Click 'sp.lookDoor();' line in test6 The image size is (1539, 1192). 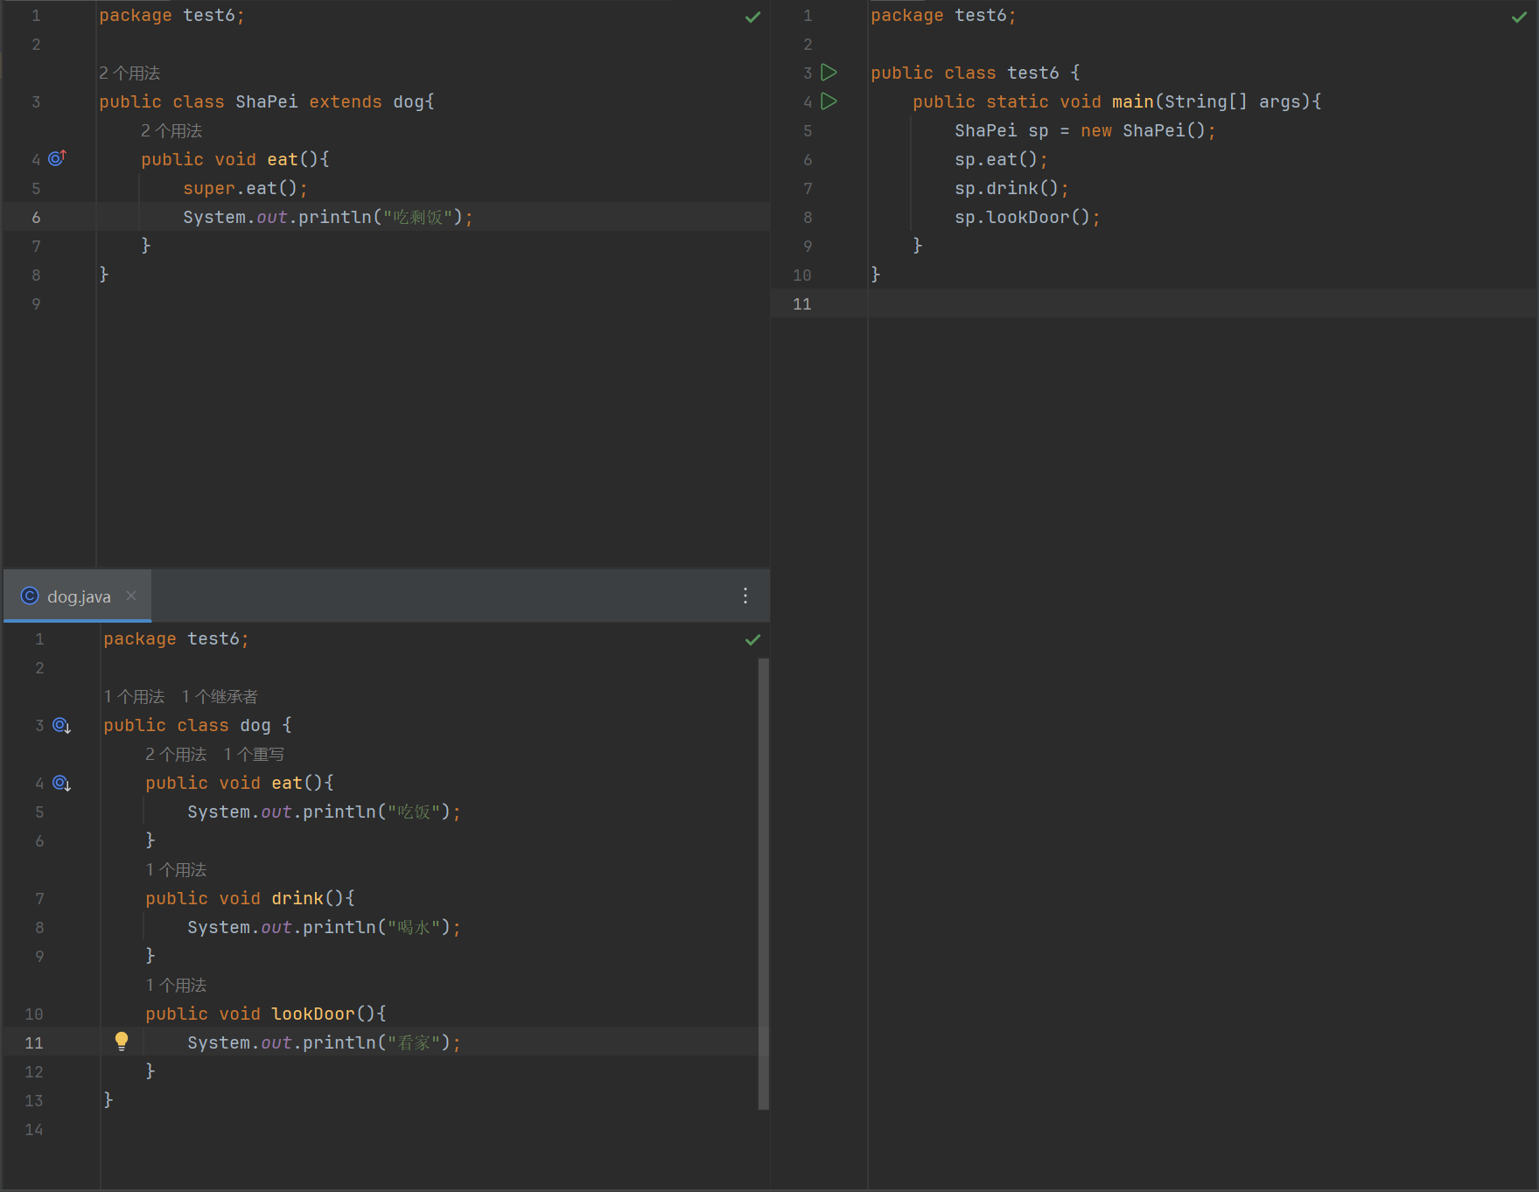tap(1027, 217)
